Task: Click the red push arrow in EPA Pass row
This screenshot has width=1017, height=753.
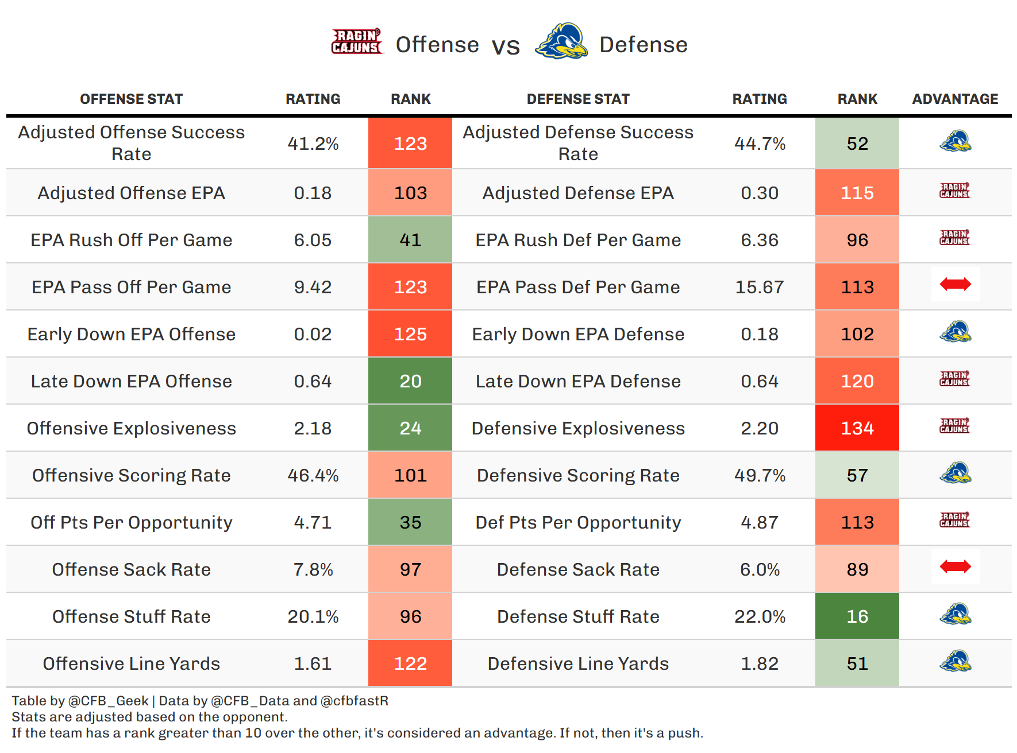Action: point(955,284)
